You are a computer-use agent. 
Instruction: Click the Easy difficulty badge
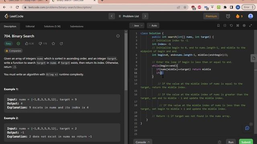point(8,44)
